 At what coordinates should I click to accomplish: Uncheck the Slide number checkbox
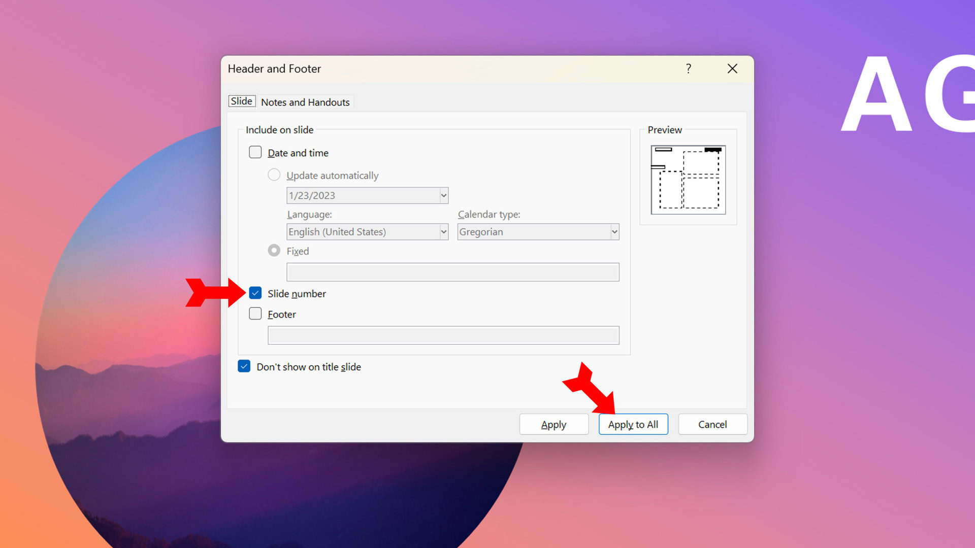pos(255,293)
